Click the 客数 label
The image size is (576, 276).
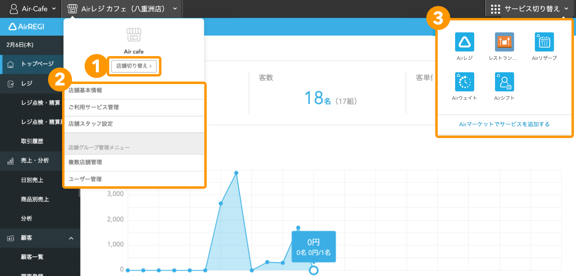[x=266, y=78]
